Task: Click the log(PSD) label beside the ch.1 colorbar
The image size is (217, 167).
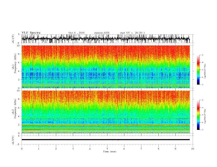Action: [205, 71]
